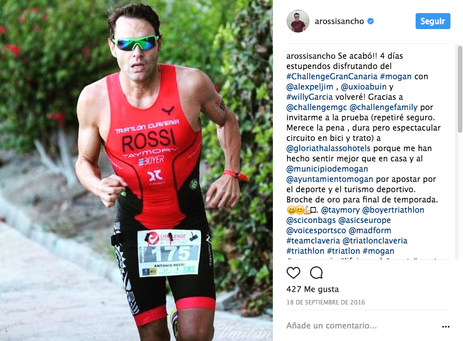Open comments via speech bubble icon

click(x=316, y=273)
